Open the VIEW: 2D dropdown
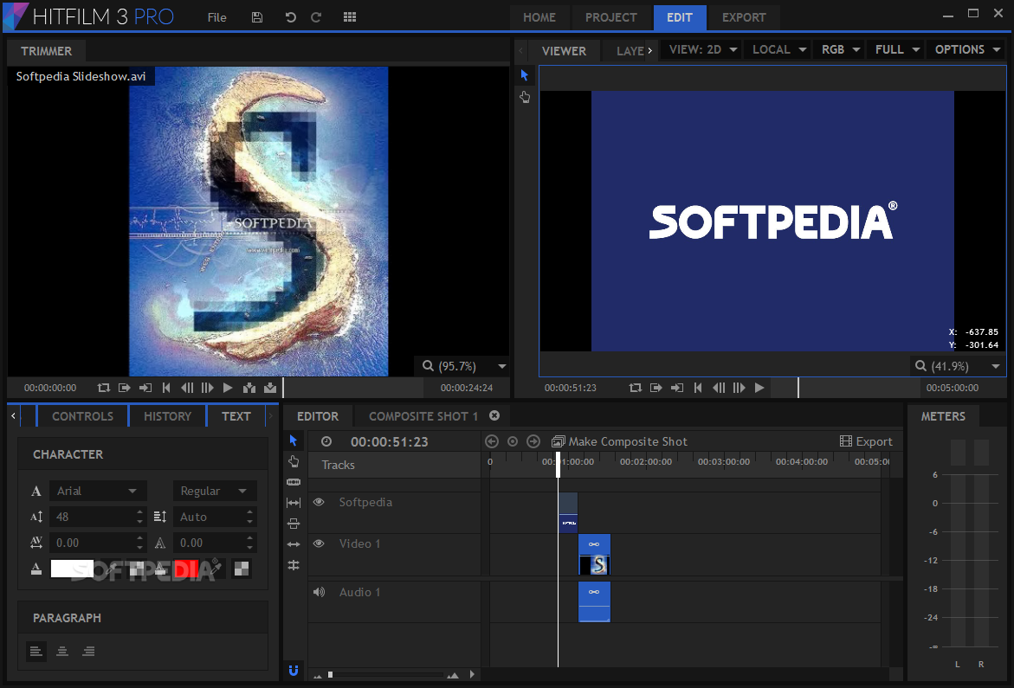The height and width of the screenshot is (688, 1014). pyautogui.click(x=702, y=49)
